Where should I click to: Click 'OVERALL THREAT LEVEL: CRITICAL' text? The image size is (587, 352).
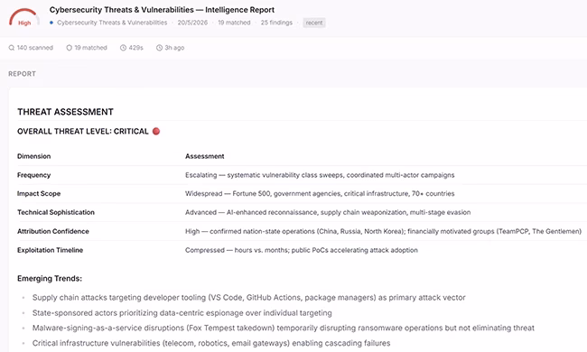[83, 131]
